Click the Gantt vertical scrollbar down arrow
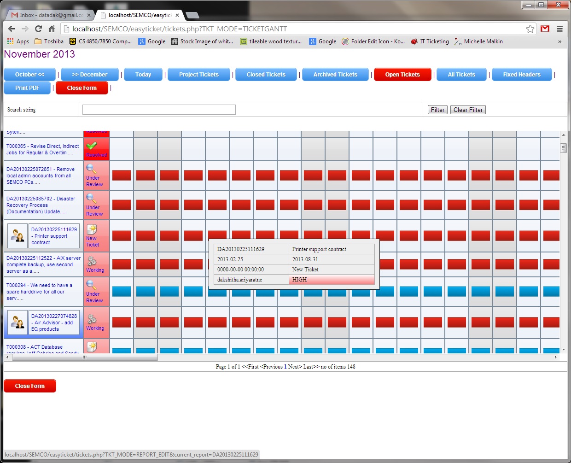 563,350
